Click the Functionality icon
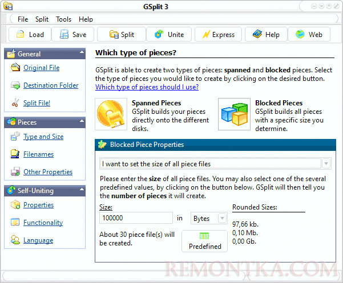This screenshot has width=343, height=283. (x=15, y=222)
